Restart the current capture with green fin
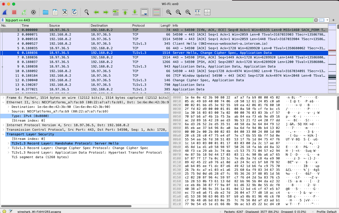The width and height of the screenshot is (339, 213). pyautogui.click(x=24, y=12)
